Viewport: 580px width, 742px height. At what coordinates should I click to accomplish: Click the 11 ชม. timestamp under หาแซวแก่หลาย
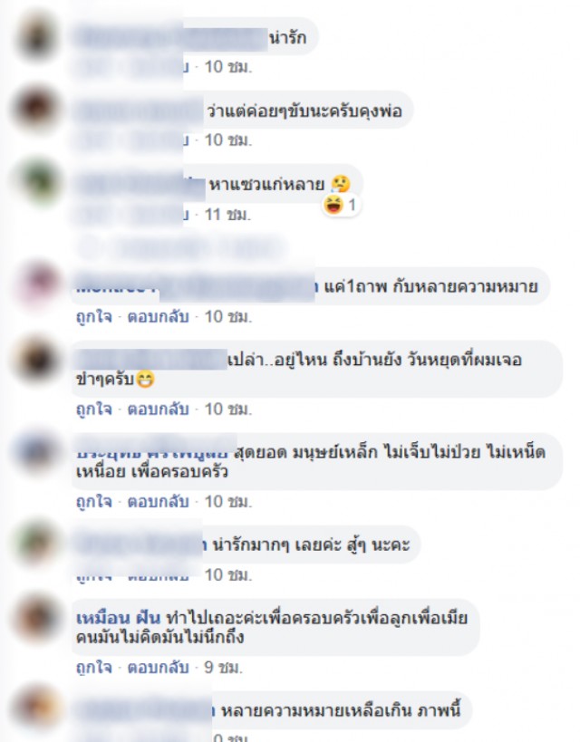tap(227, 215)
